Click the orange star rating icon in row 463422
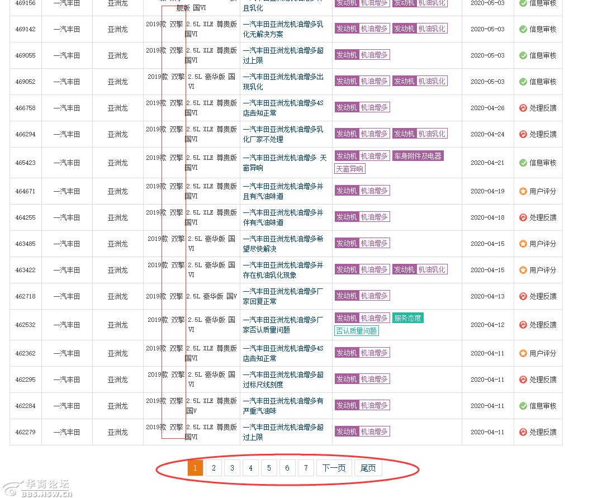 click(x=523, y=270)
